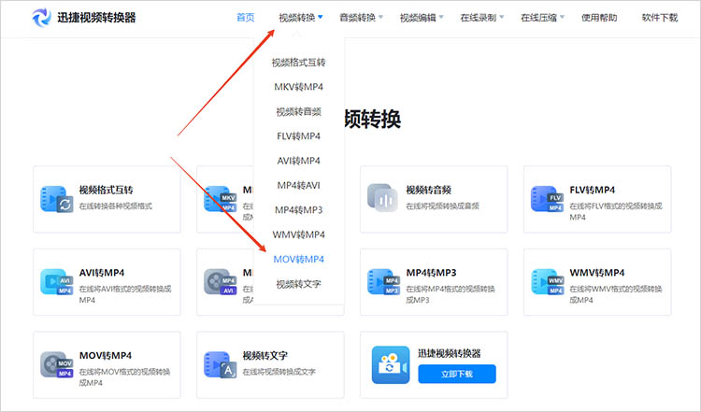701x412 pixels.
Task: Click the 在线将视频转换成文字 description
Action: (x=279, y=372)
